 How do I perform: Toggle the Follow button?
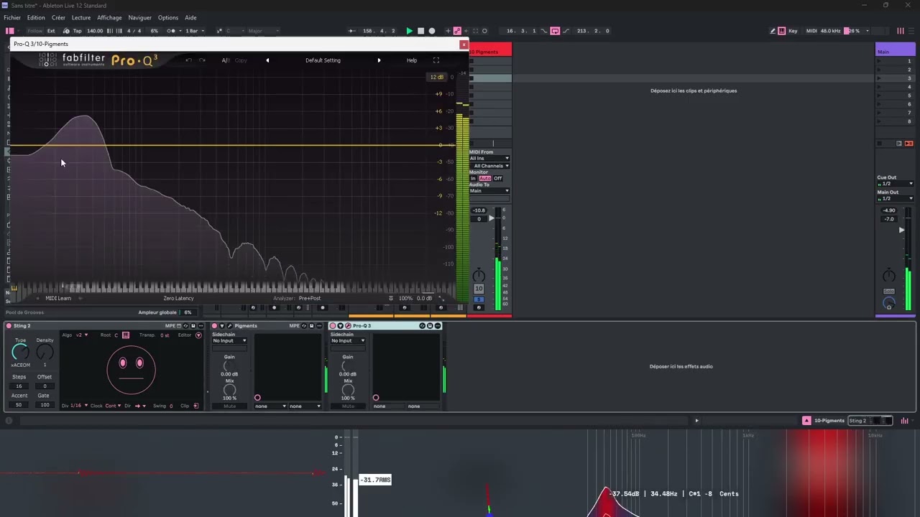[34, 31]
